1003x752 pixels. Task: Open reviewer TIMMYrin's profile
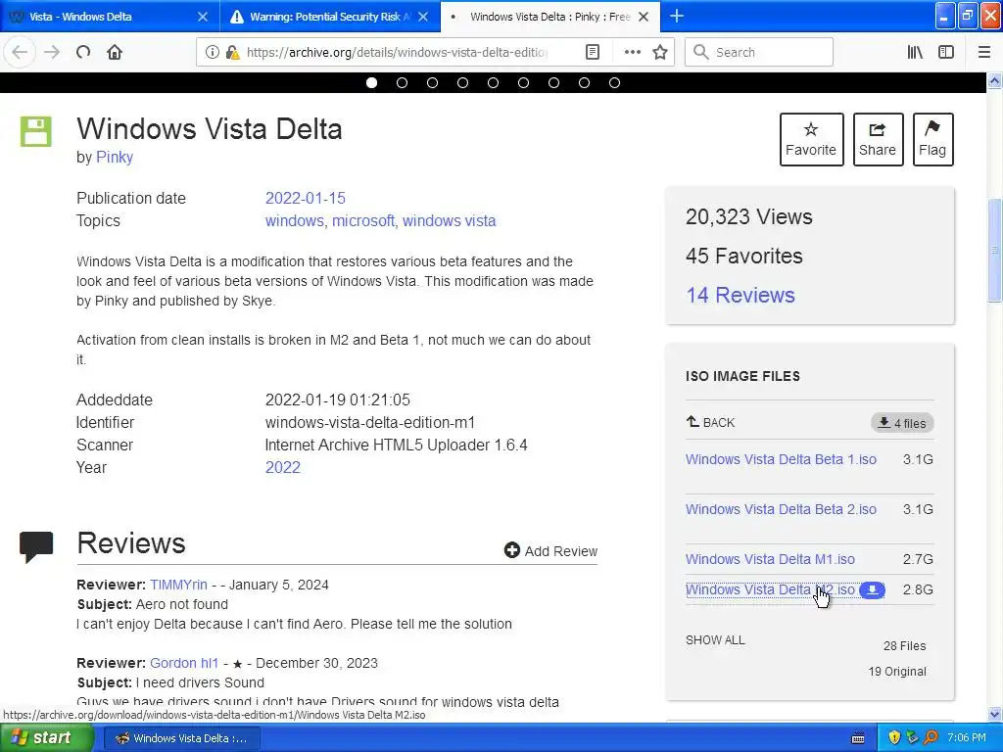click(x=178, y=585)
